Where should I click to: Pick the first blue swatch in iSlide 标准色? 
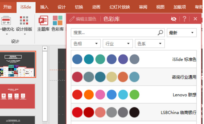77,59
